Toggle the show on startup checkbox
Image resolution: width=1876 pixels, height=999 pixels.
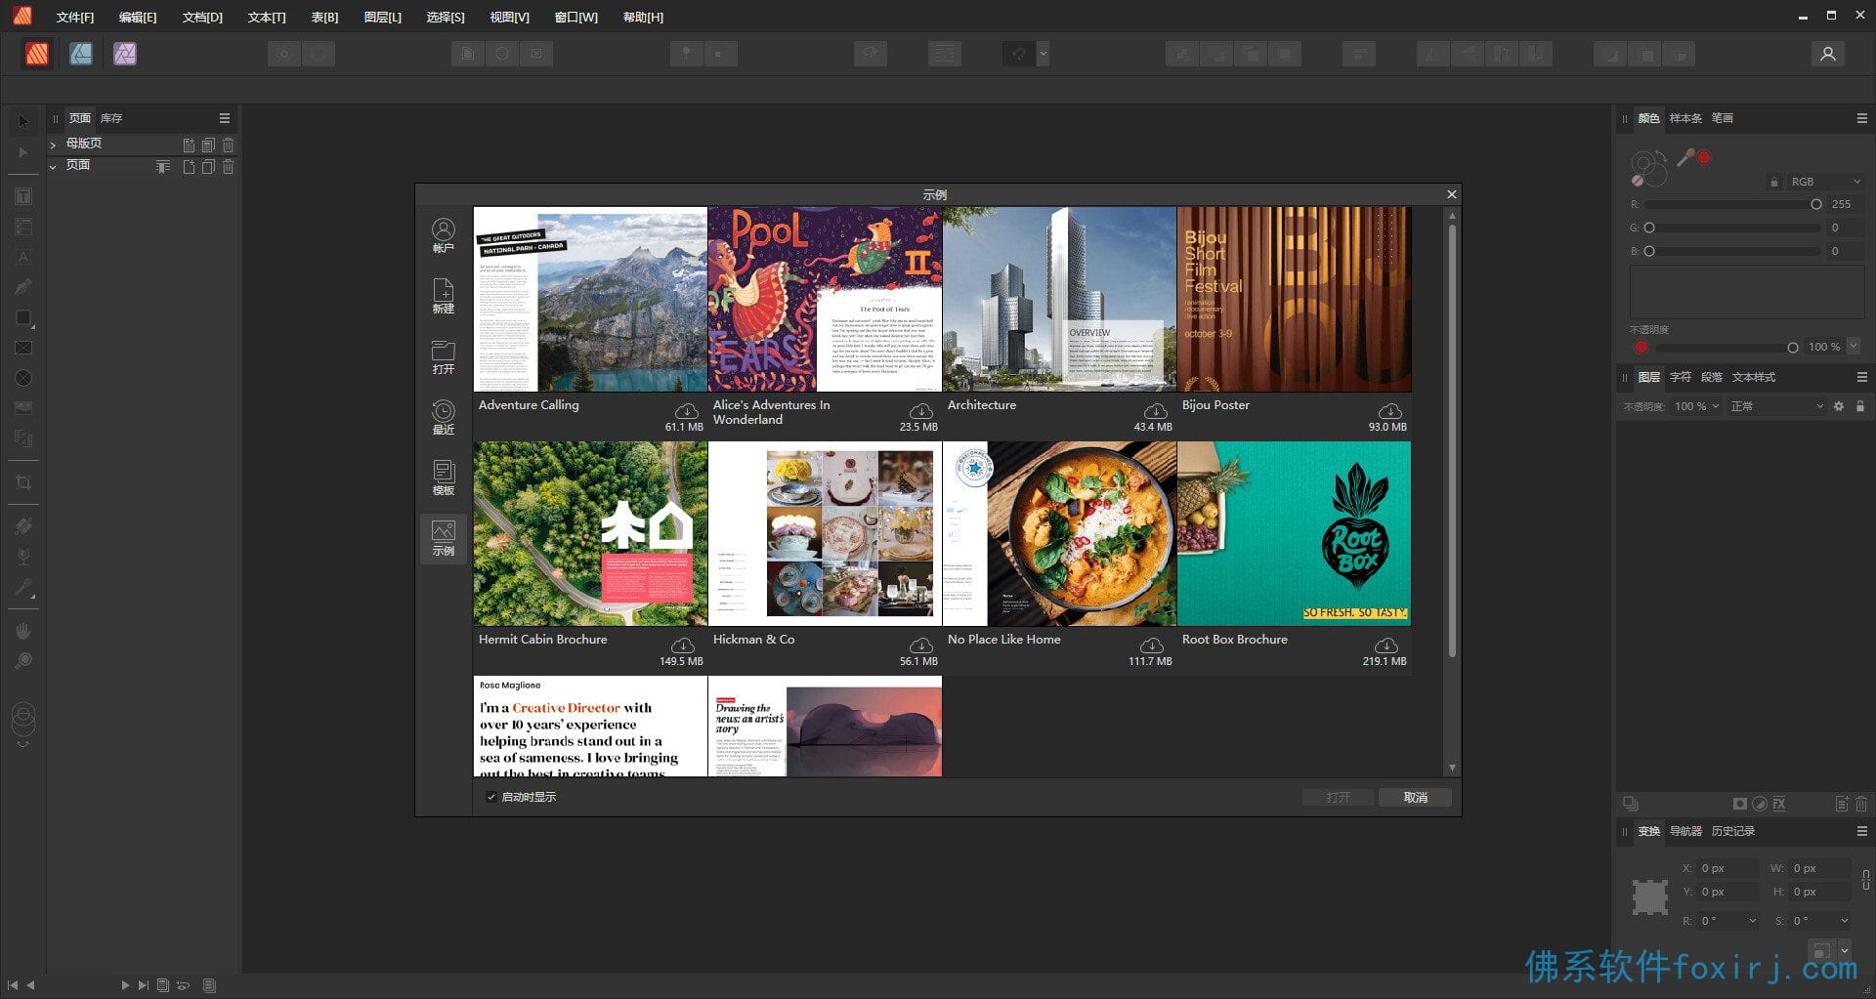pyautogui.click(x=491, y=797)
